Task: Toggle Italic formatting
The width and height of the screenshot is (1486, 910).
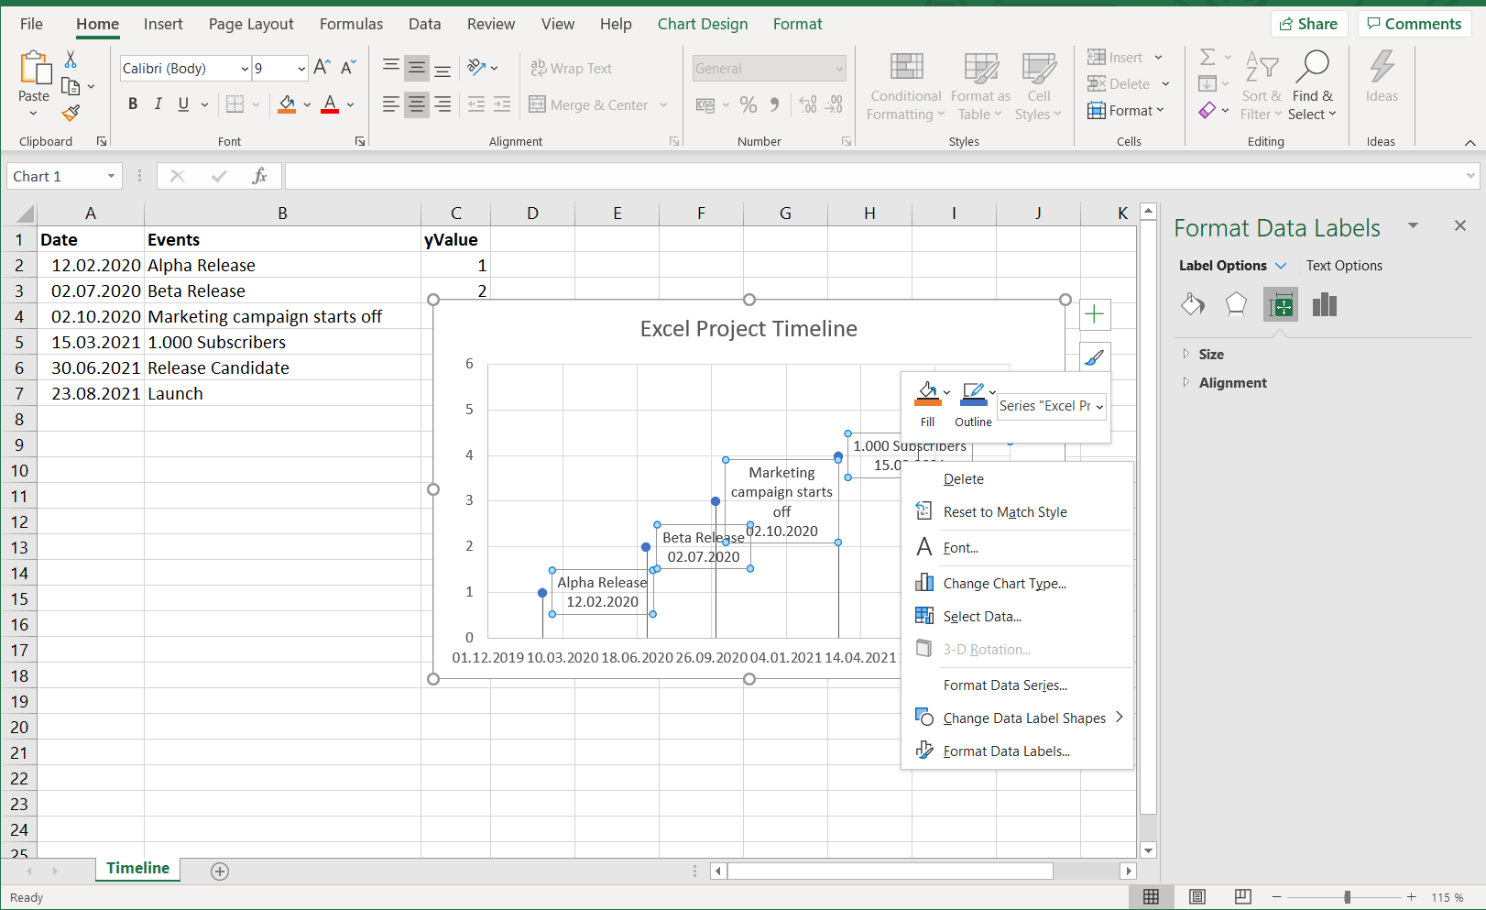Action: (158, 104)
